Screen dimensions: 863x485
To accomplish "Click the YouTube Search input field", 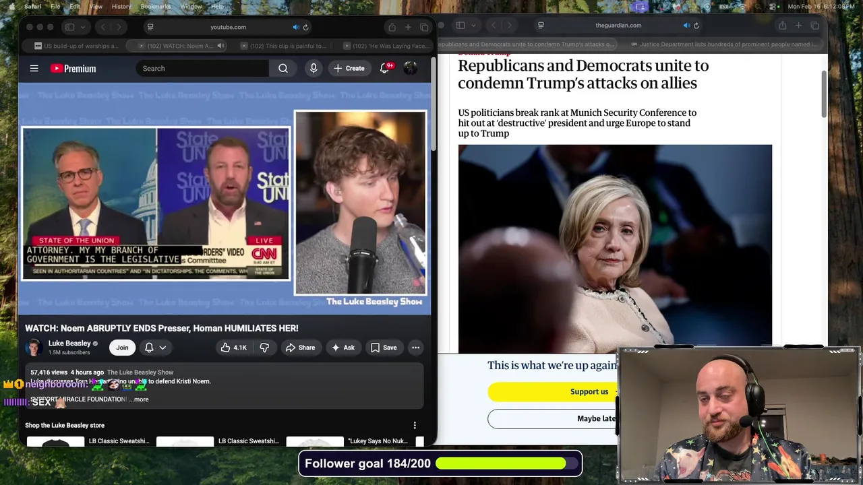I will click(202, 68).
